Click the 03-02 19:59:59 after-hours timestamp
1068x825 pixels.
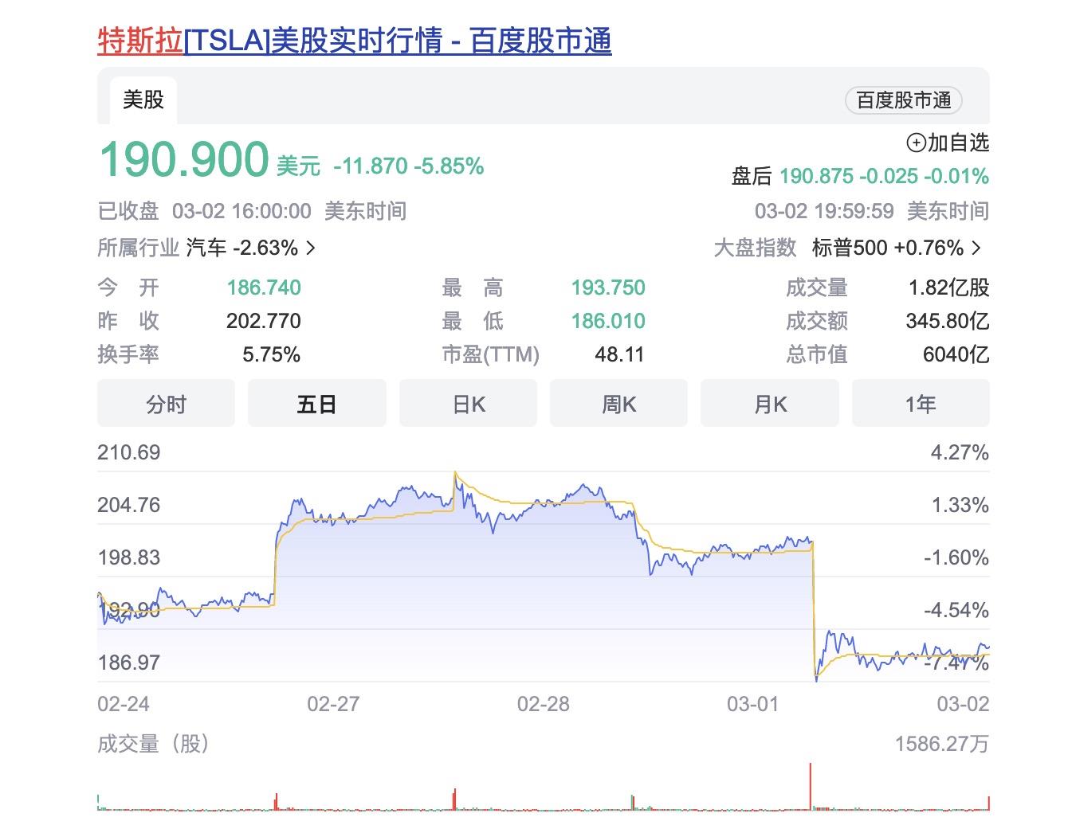(x=824, y=211)
